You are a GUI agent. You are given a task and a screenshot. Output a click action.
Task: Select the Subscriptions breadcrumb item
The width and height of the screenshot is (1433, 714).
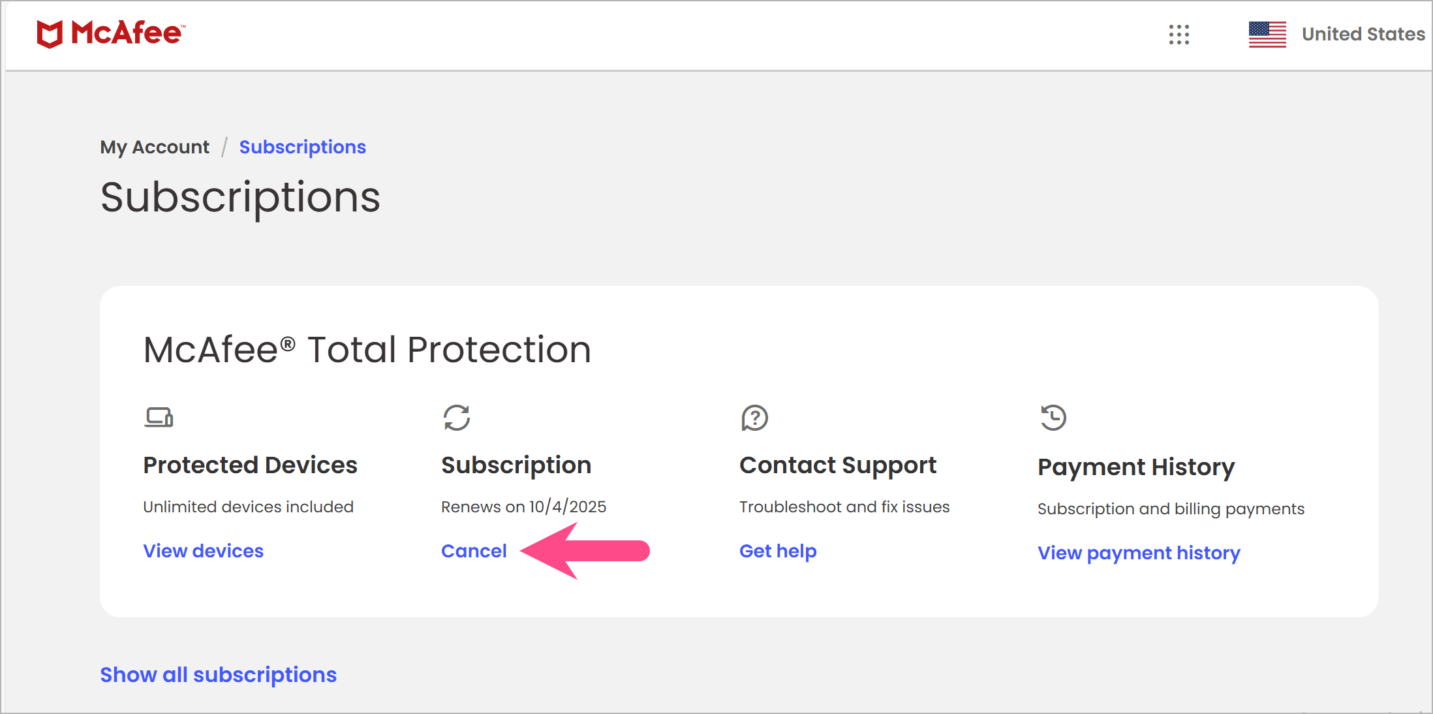click(302, 147)
